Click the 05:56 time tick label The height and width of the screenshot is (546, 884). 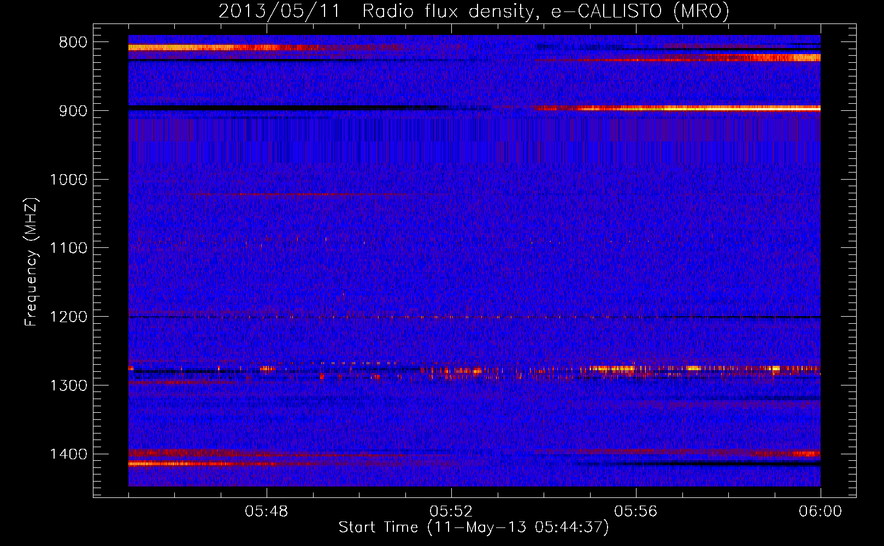(636, 512)
